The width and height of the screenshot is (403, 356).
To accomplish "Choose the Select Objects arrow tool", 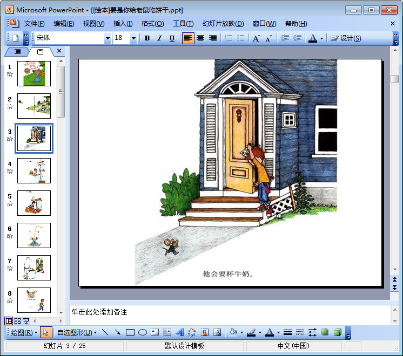I will (x=46, y=332).
